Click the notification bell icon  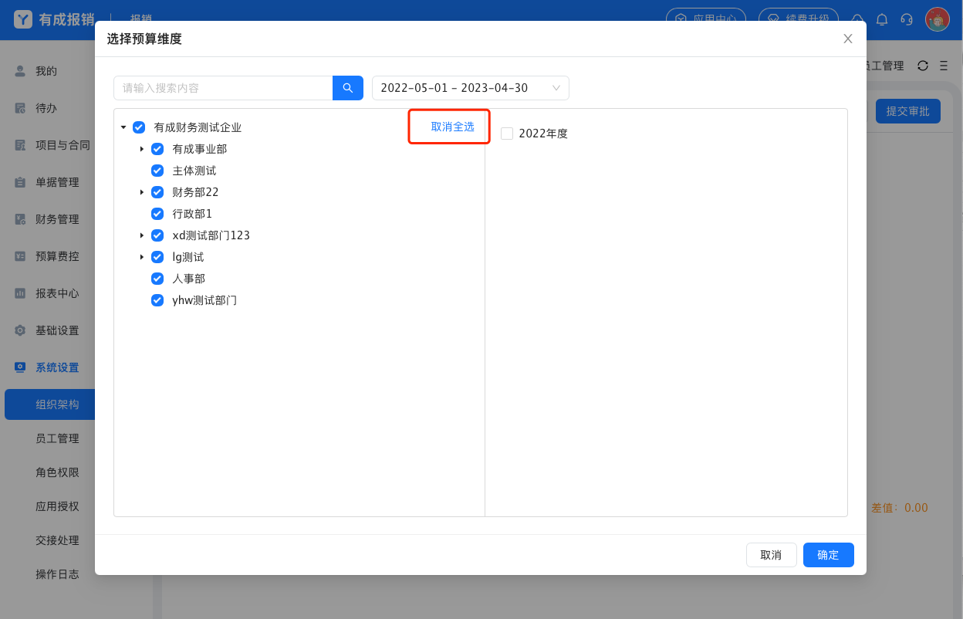[882, 19]
